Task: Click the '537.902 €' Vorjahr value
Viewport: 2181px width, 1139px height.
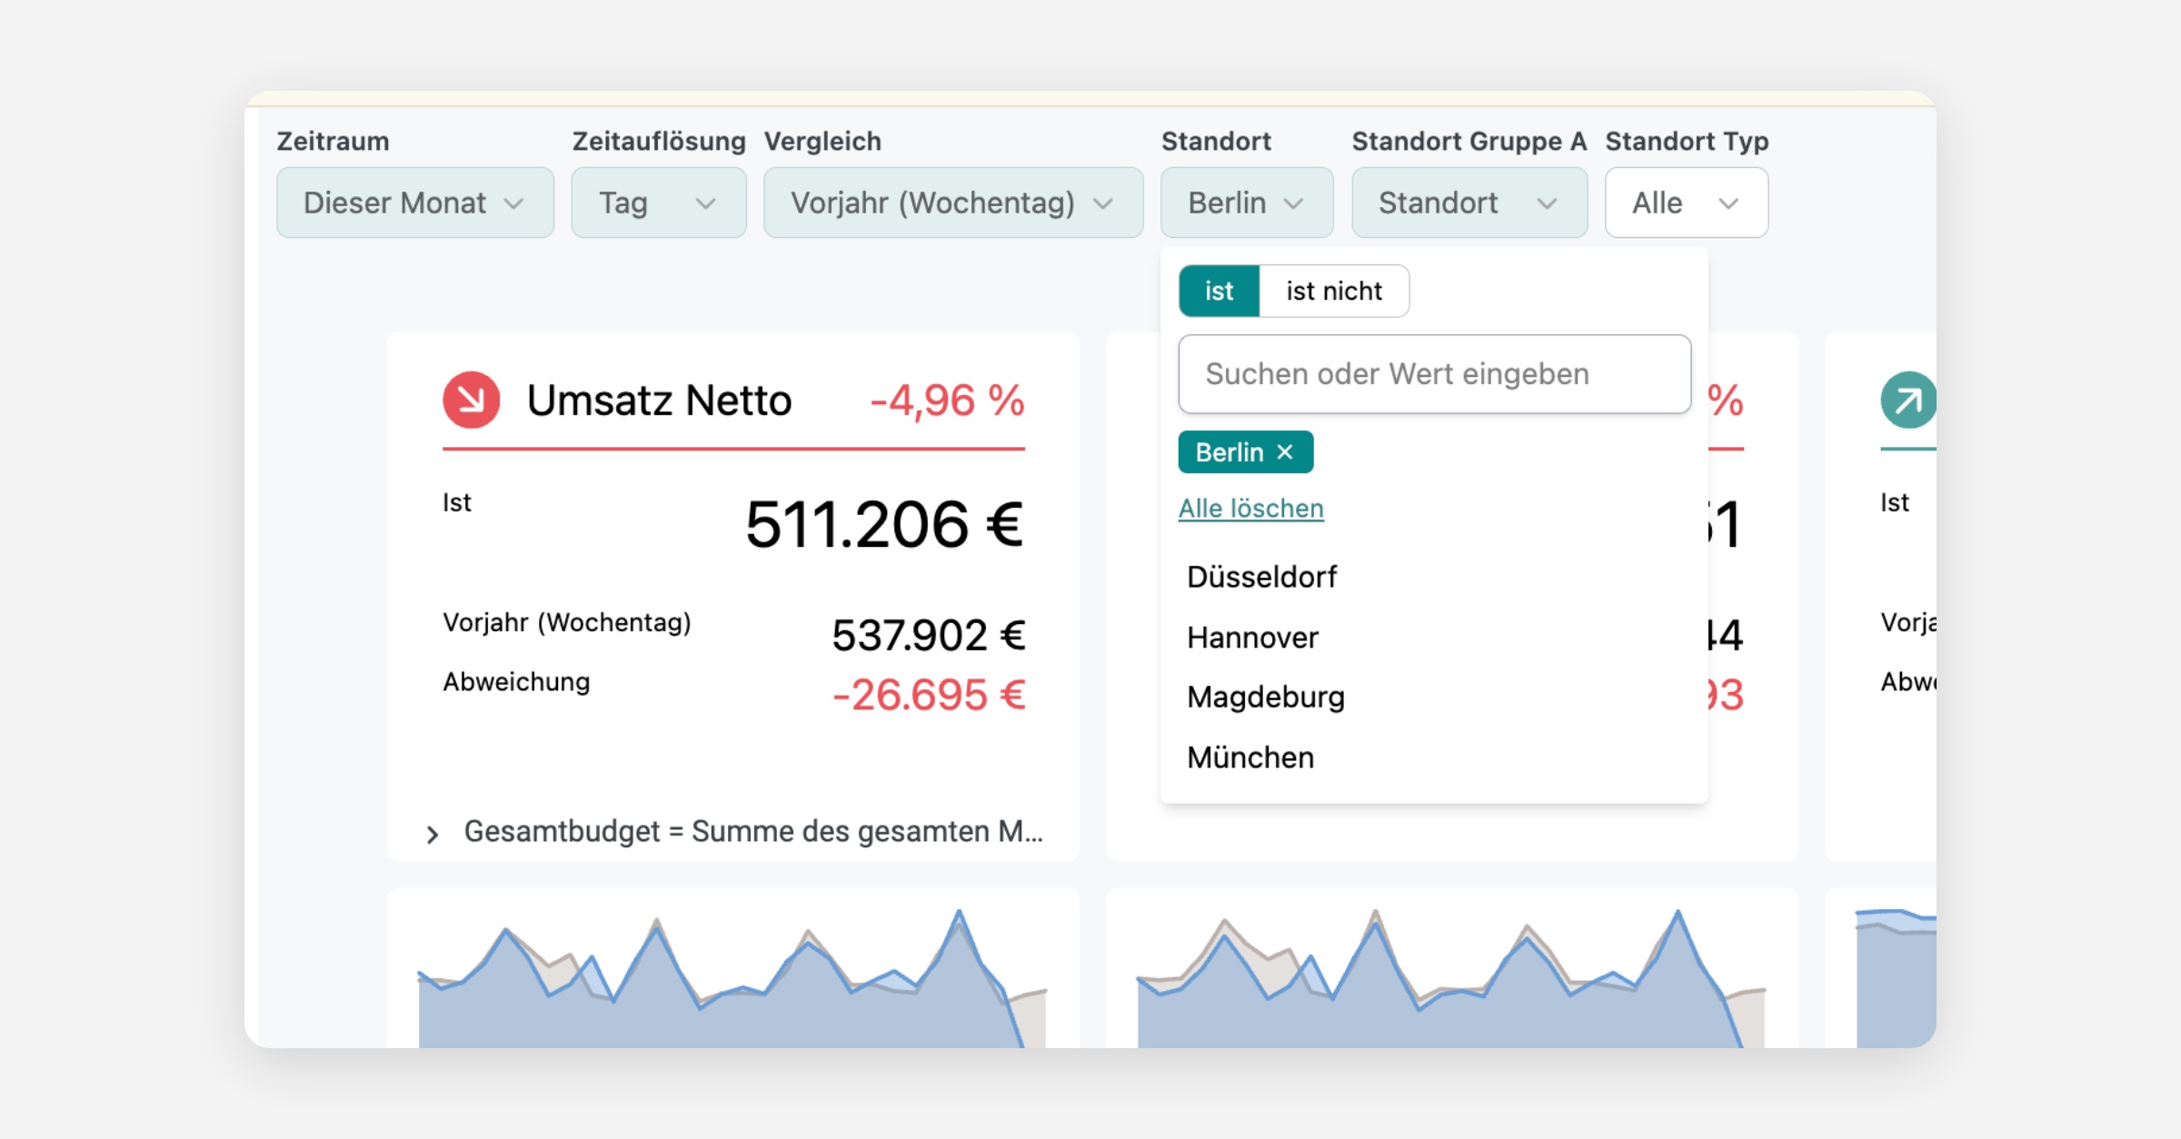Action: pyautogui.click(x=928, y=635)
